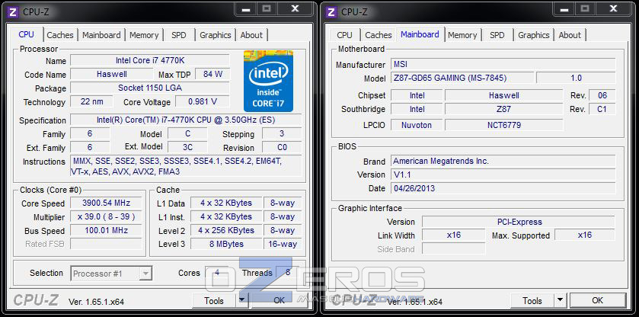This screenshot has height=317, width=639.
Task: Click OK in the right CPU-Z window
Action: click(597, 301)
